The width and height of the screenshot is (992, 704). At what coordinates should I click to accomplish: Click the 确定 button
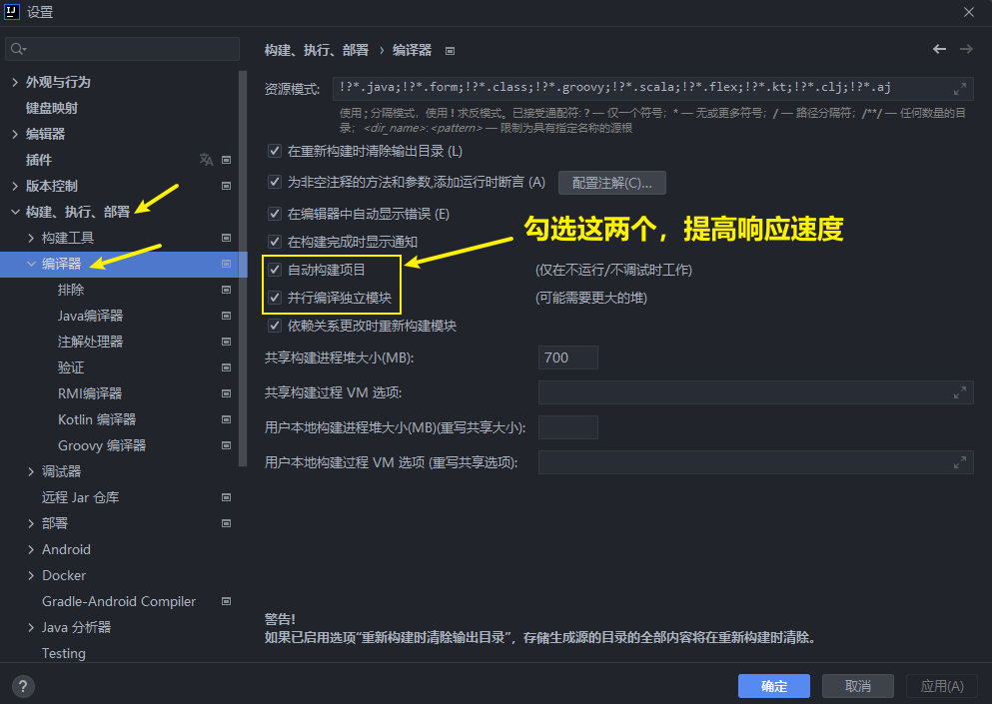774,686
